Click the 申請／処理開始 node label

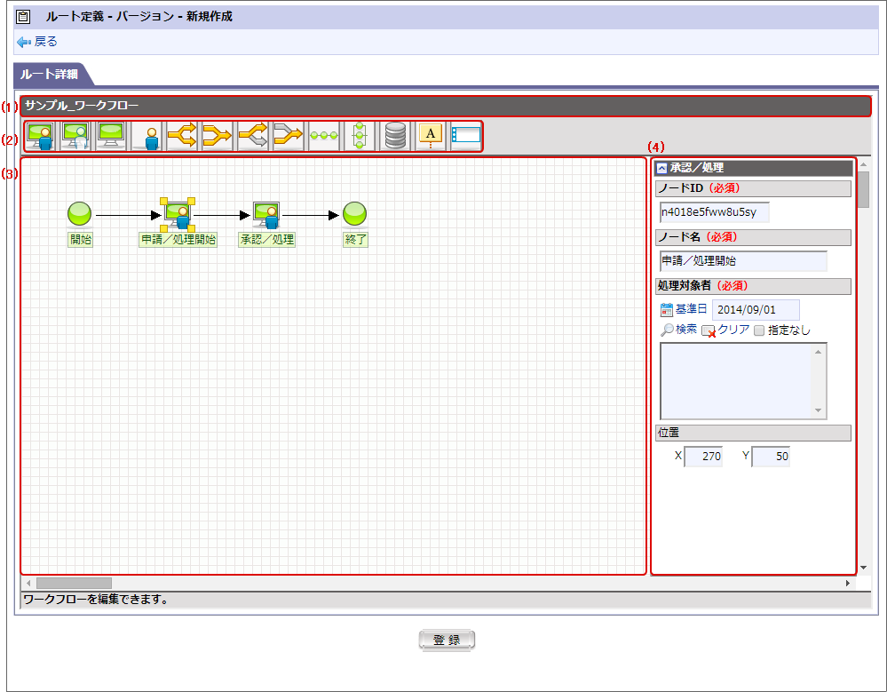point(178,239)
